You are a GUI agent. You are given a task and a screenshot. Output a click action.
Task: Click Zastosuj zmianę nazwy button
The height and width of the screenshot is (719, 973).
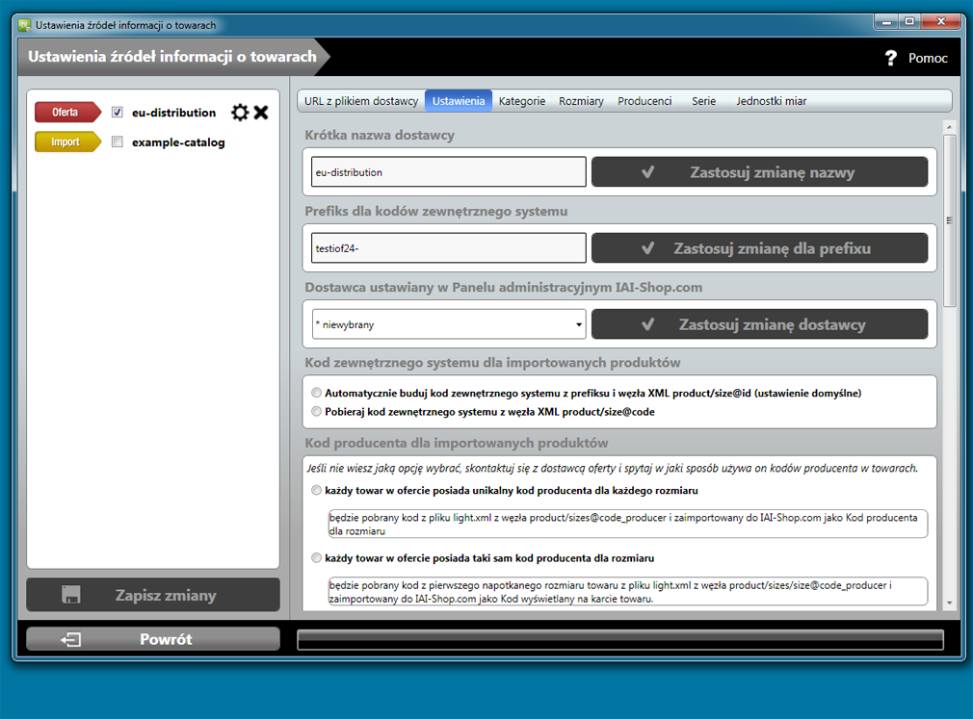[759, 172]
